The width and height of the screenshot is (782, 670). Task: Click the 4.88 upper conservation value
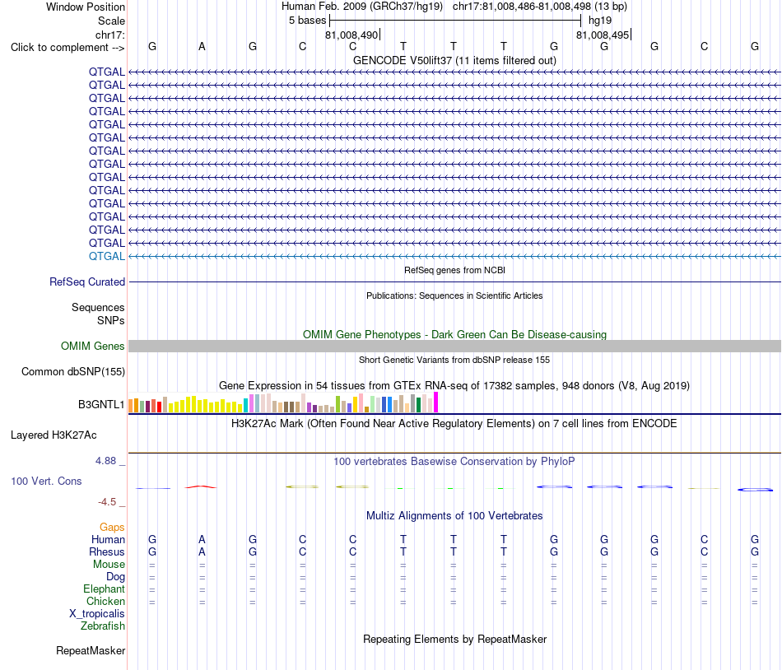(x=105, y=461)
